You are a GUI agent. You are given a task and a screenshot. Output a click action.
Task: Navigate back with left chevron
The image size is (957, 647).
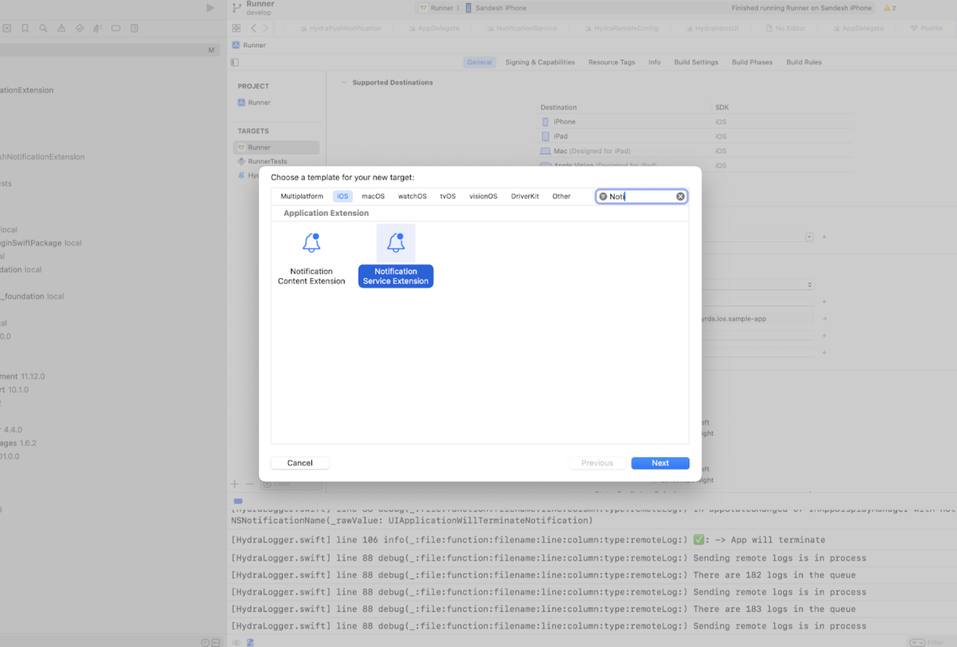pos(254,28)
